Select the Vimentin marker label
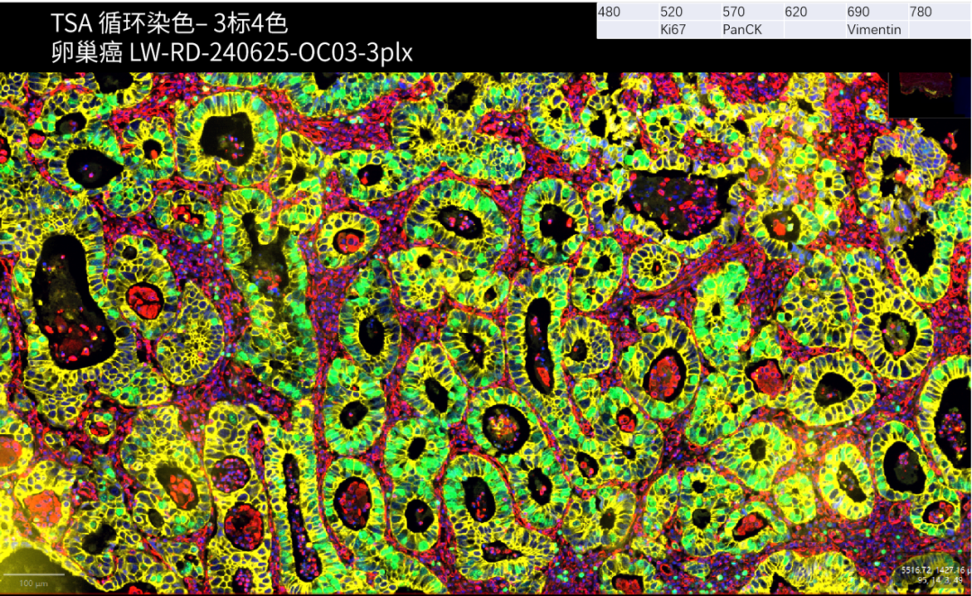Viewport: 972px width, 596px height. pos(874,29)
